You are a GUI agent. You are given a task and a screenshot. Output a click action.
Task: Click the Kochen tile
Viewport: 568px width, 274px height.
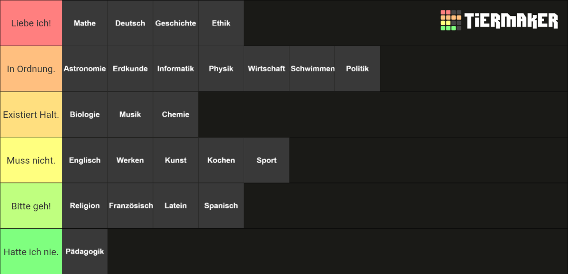pyautogui.click(x=221, y=160)
